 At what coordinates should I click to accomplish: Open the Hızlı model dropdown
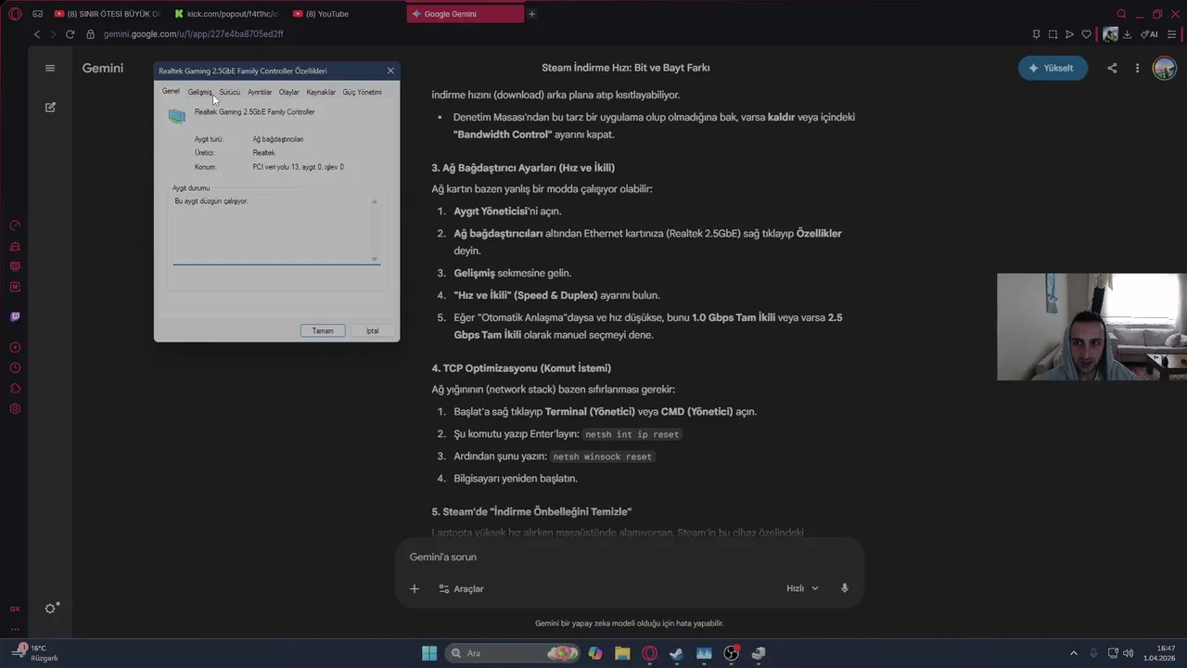click(x=803, y=588)
